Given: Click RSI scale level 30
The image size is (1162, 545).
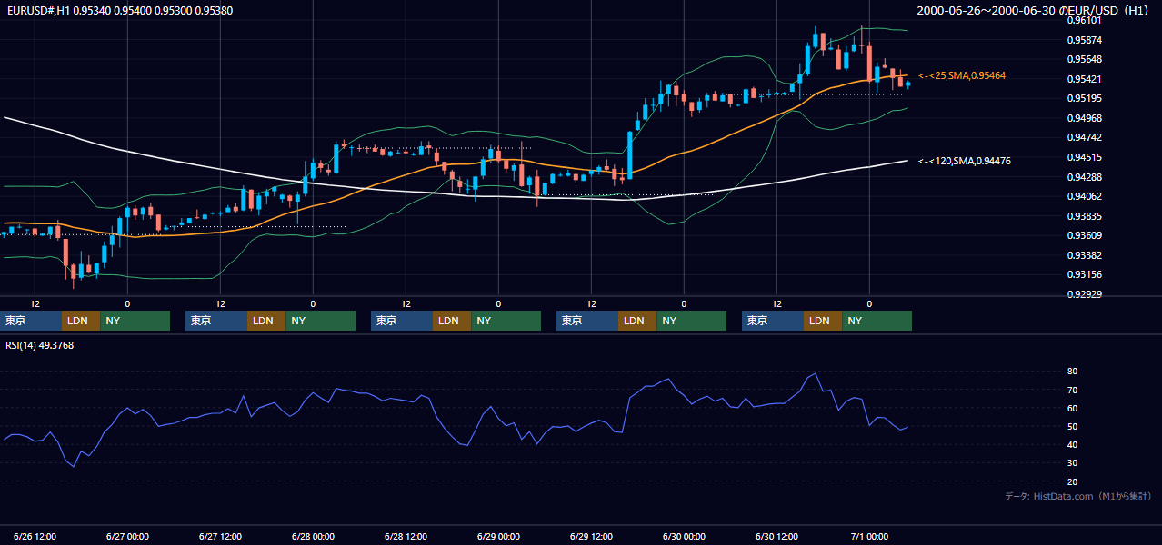Looking at the screenshot, I should click(x=1073, y=462).
